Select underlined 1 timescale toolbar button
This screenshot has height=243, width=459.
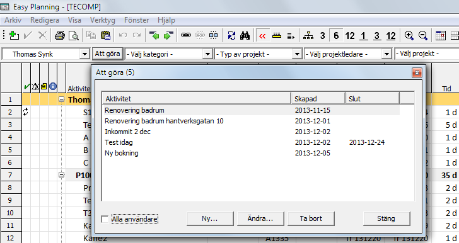364,36
